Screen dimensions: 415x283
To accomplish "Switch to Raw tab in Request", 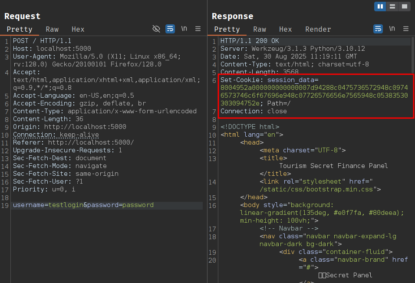I will tap(52, 29).
